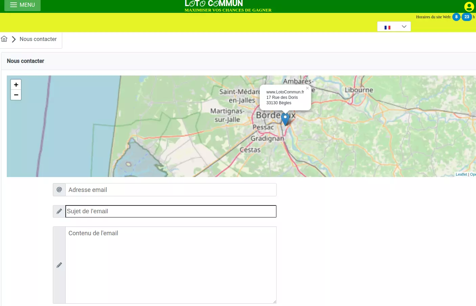Click 'MAXIMISER VOS CHANCES DE GAGNER' tagline
Viewport: 476px width, 306px height.
coord(228,10)
